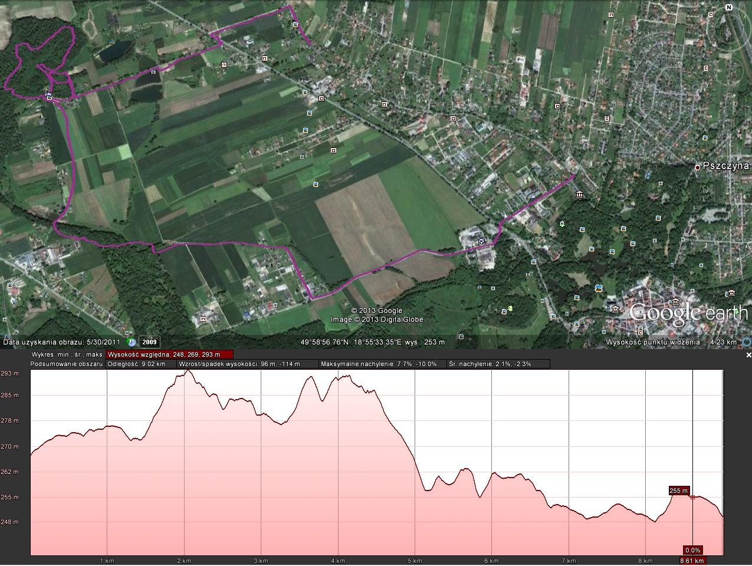Select the highlighted 'Wysokość względna' elevation statistic

(x=169, y=354)
